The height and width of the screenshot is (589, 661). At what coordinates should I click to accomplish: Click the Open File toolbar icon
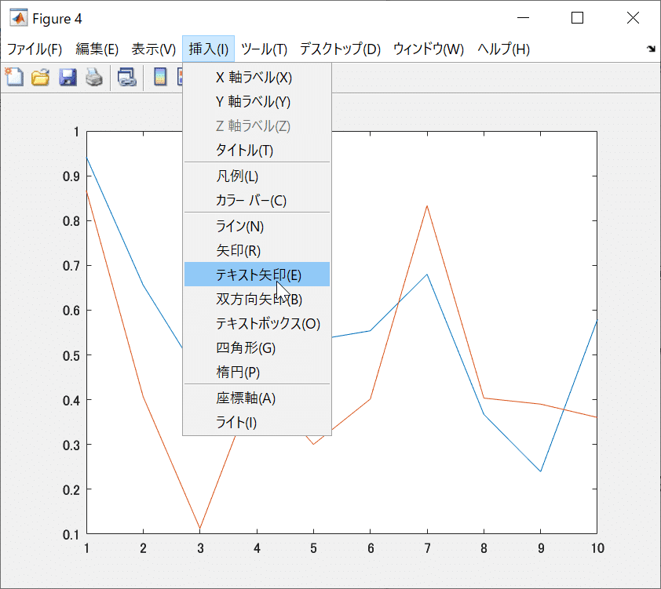40,76
